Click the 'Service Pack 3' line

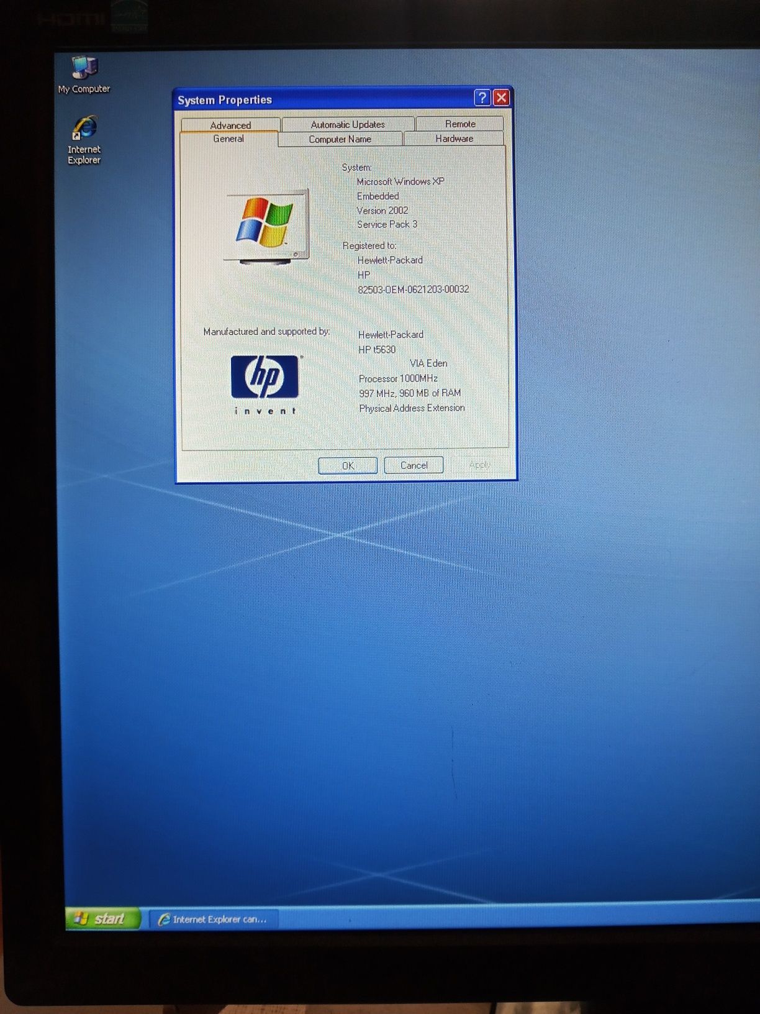[387, 224]
